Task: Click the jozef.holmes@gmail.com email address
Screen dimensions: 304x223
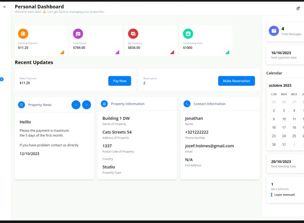Action: point(209,146)
